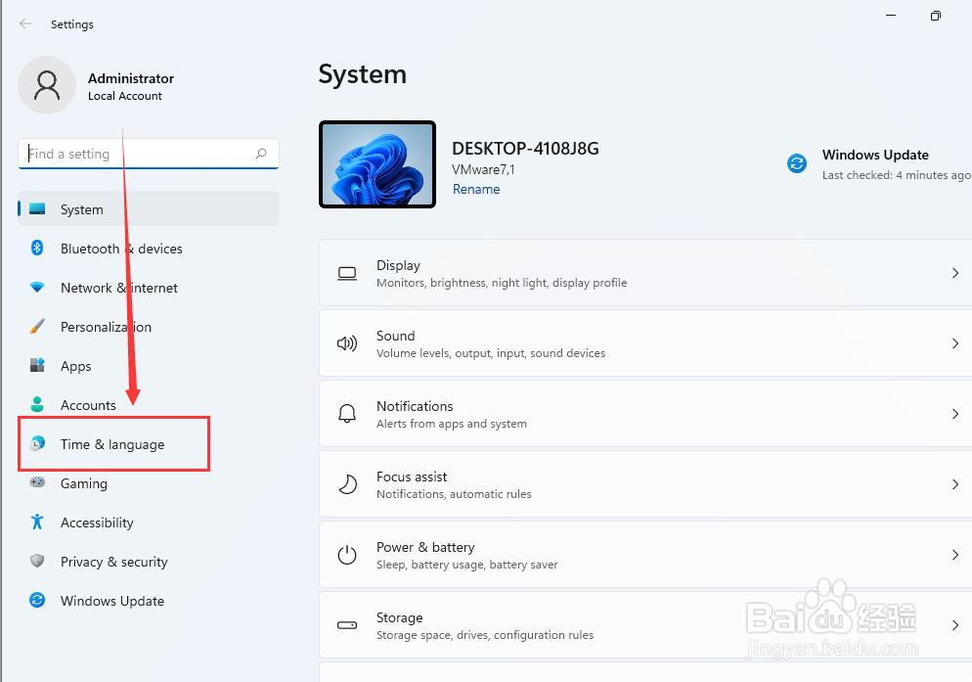Click the Windows Update sync icon at top
Screen dimensions: 972x682
(x=797, y=163)
